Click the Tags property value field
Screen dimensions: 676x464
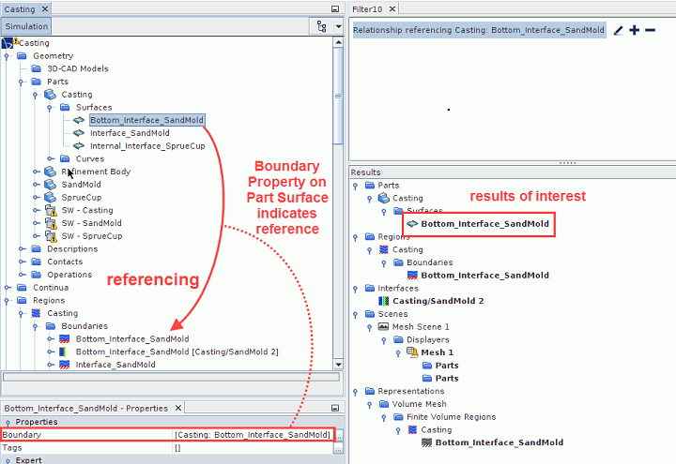click(252, 449)
